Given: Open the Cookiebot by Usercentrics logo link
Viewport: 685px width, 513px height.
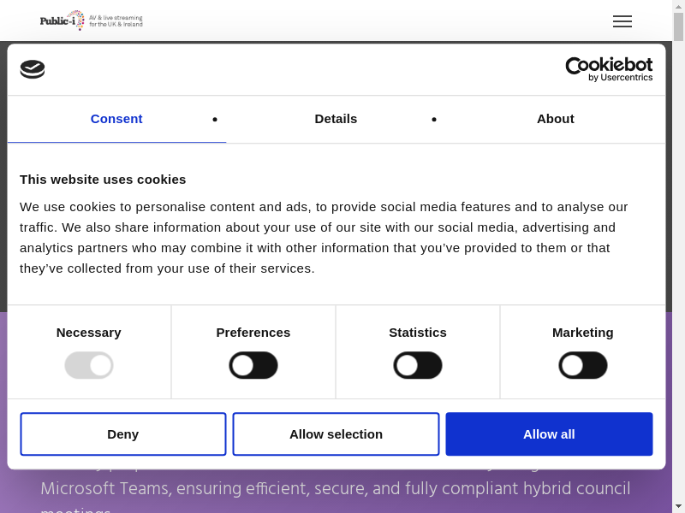Looking at the screenshot, I should tap(609, 69).
